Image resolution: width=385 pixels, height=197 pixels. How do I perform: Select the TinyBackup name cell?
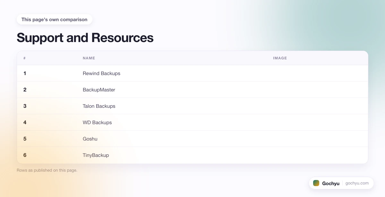pyautogui.click(x=96, y=155)
